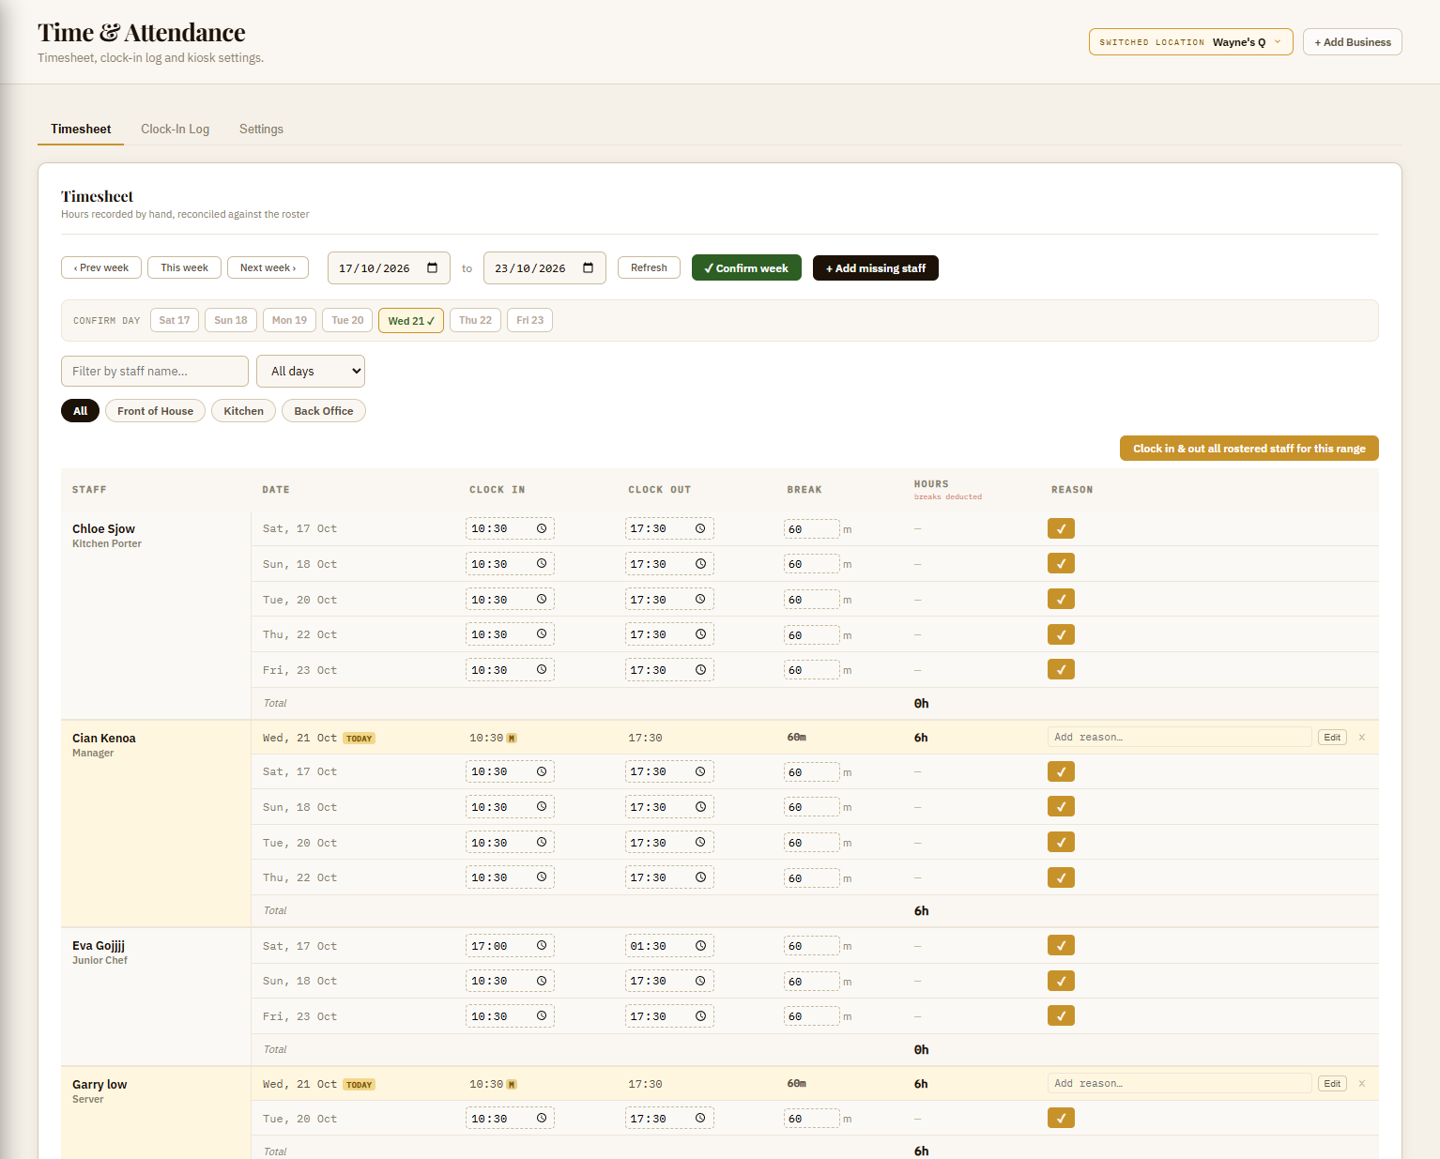Go to Prev week
The width and height of the screenshot is (1440, 1159).
click(x=101, y=268)
